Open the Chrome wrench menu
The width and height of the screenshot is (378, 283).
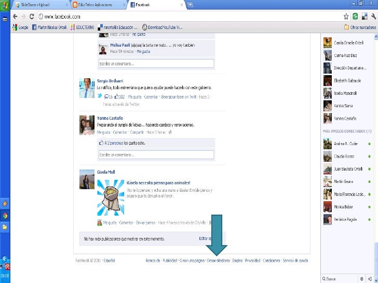coord(373,17)
